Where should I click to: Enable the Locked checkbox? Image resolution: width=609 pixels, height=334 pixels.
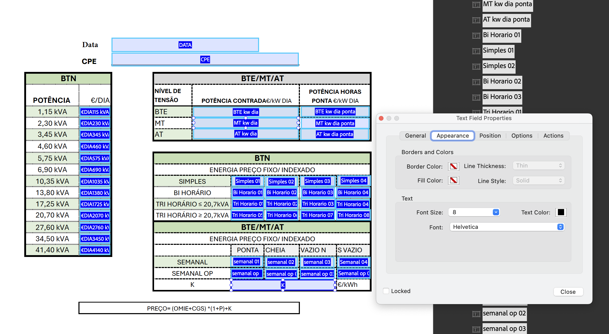[386, 291]
